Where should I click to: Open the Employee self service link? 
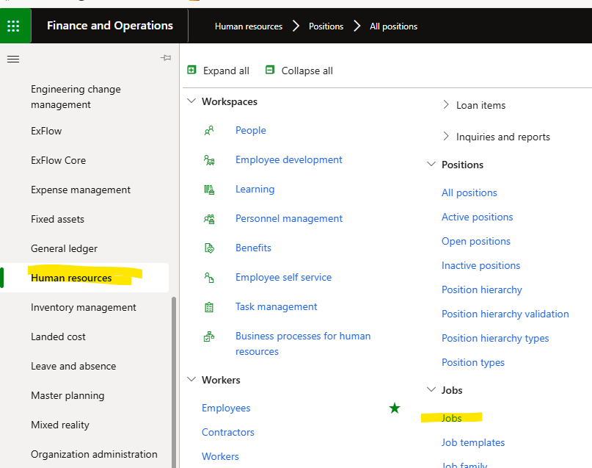(x=284, y=278)
